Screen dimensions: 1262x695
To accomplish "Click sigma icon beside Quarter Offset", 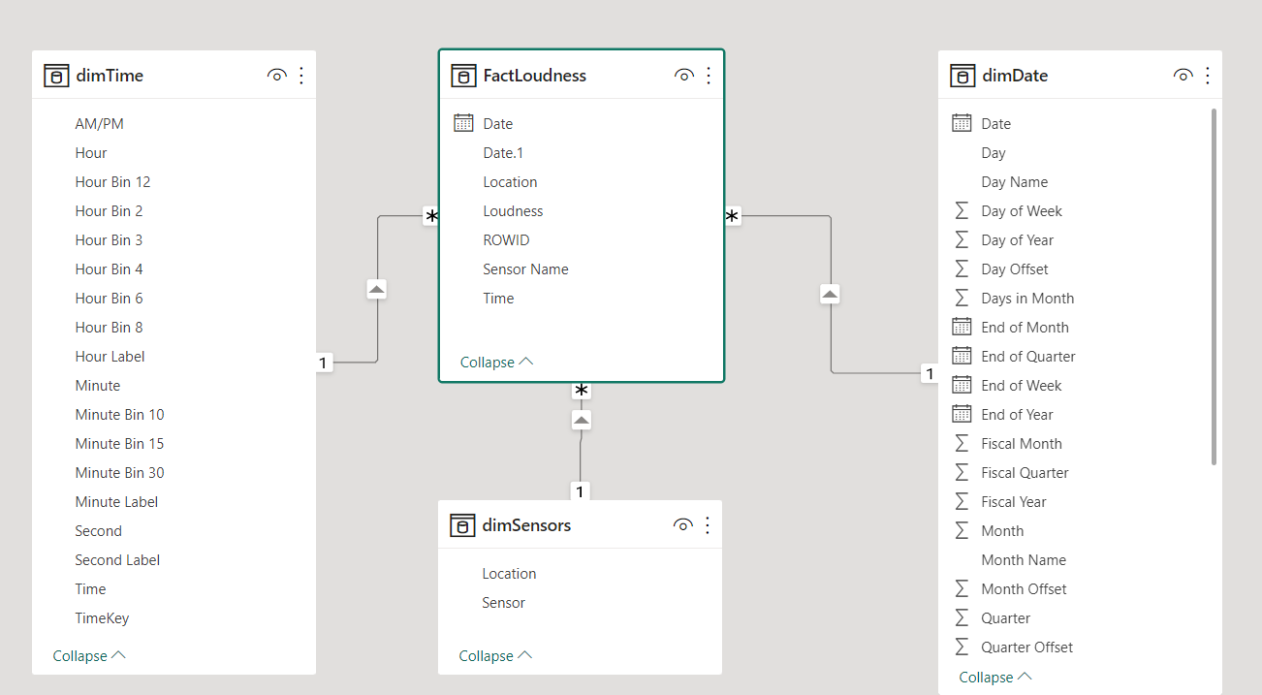I will coord(962,647).
